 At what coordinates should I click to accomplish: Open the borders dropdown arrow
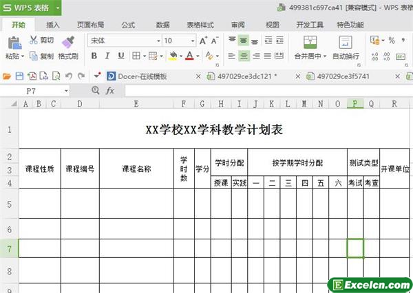coord(145,56)
